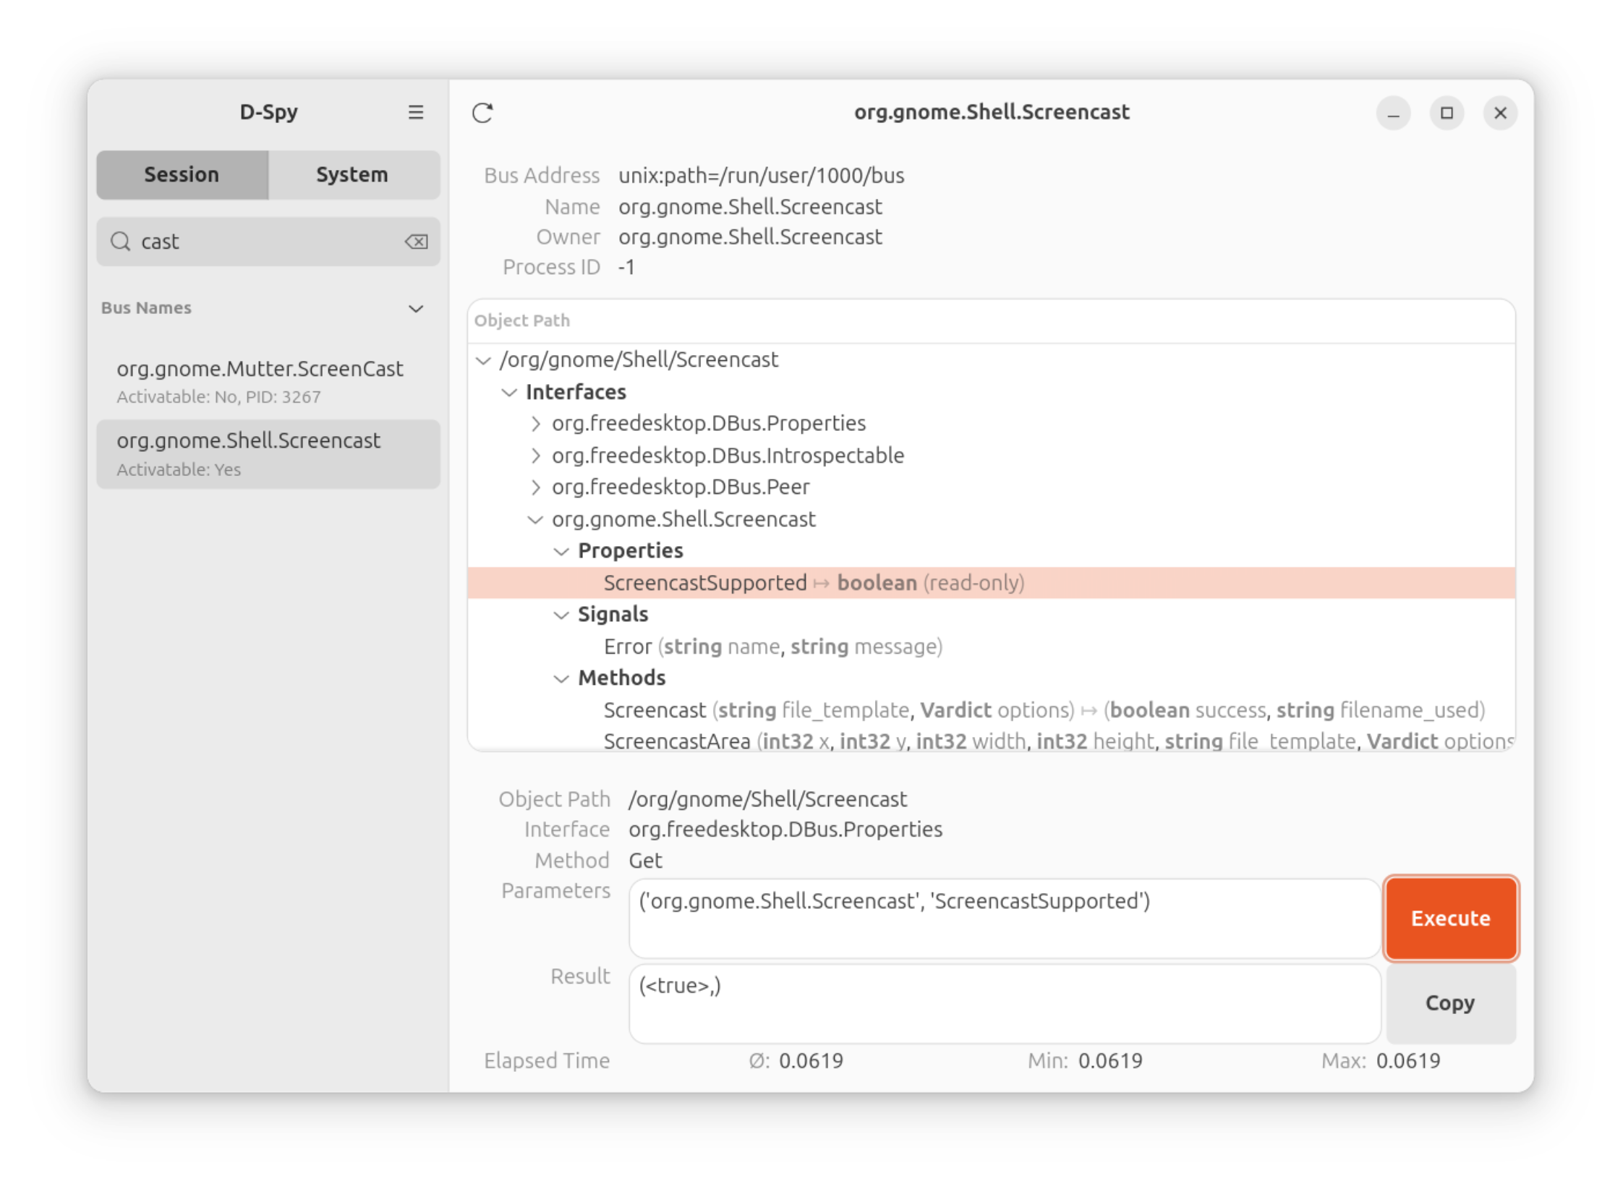Click the Interface value org.freedesktop.DBus.Properties below
The height and width of the screenshot is (1189, 1623).
(x=785, y=830)
